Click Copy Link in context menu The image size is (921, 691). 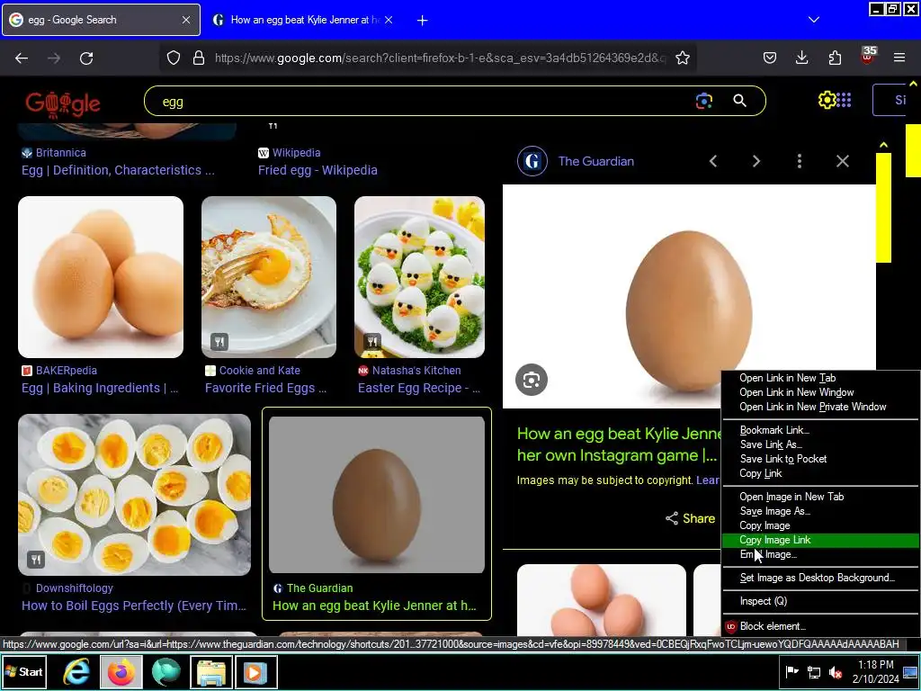[761, 473]
